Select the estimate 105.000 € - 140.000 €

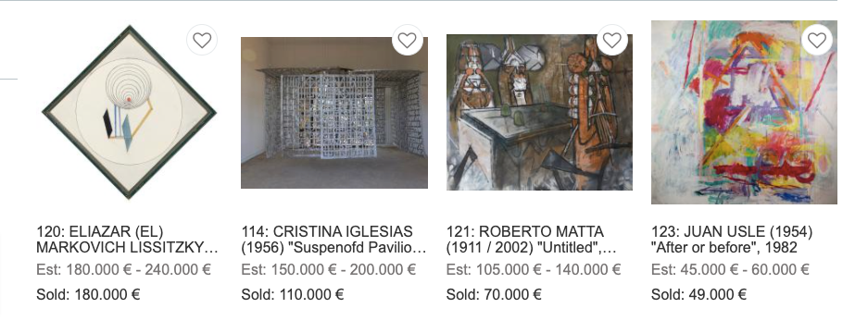coord(534,270)
